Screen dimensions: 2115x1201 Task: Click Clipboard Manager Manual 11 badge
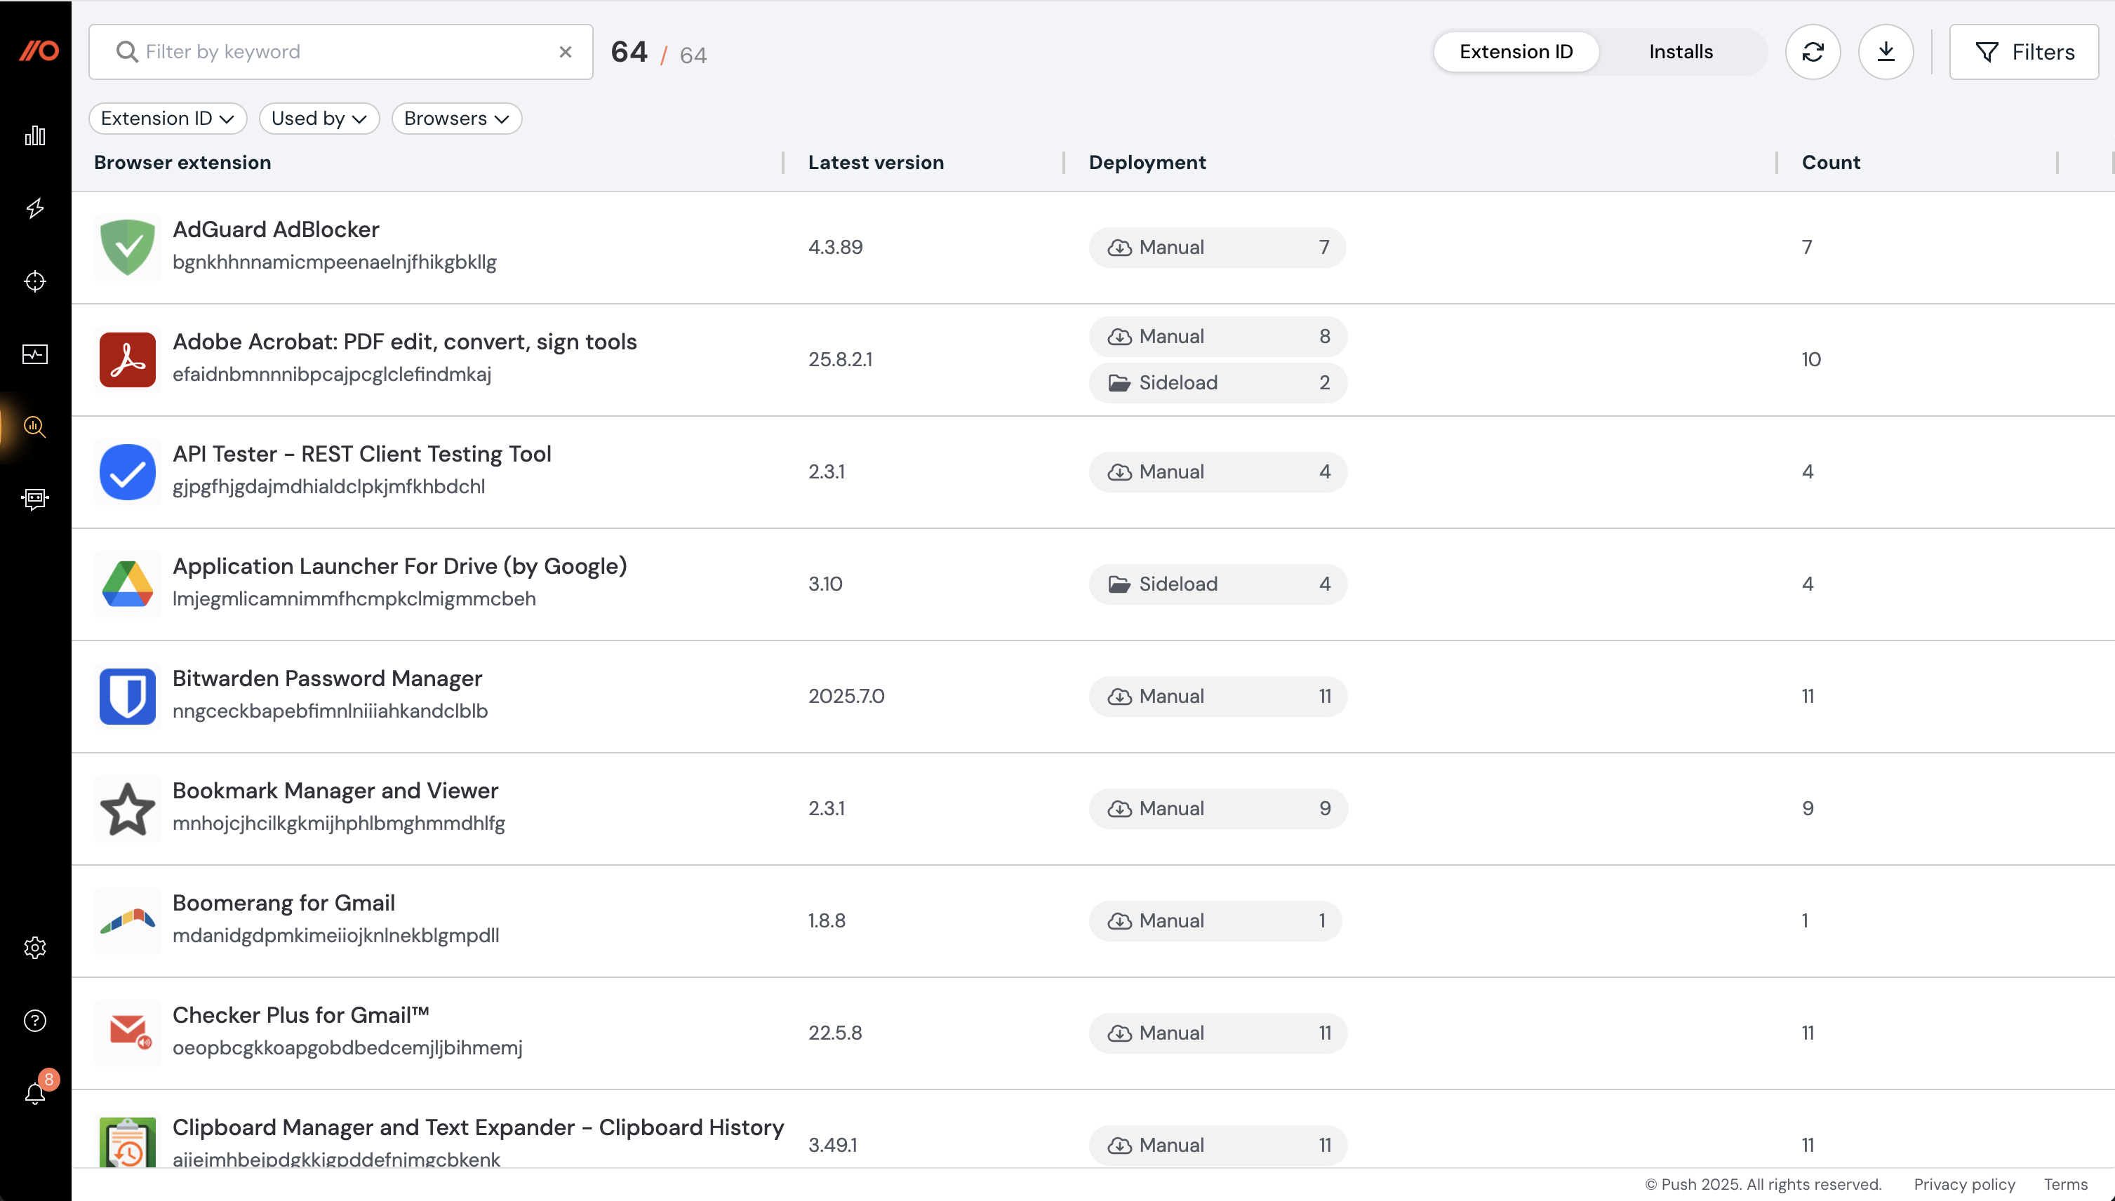[1217, 1145]
